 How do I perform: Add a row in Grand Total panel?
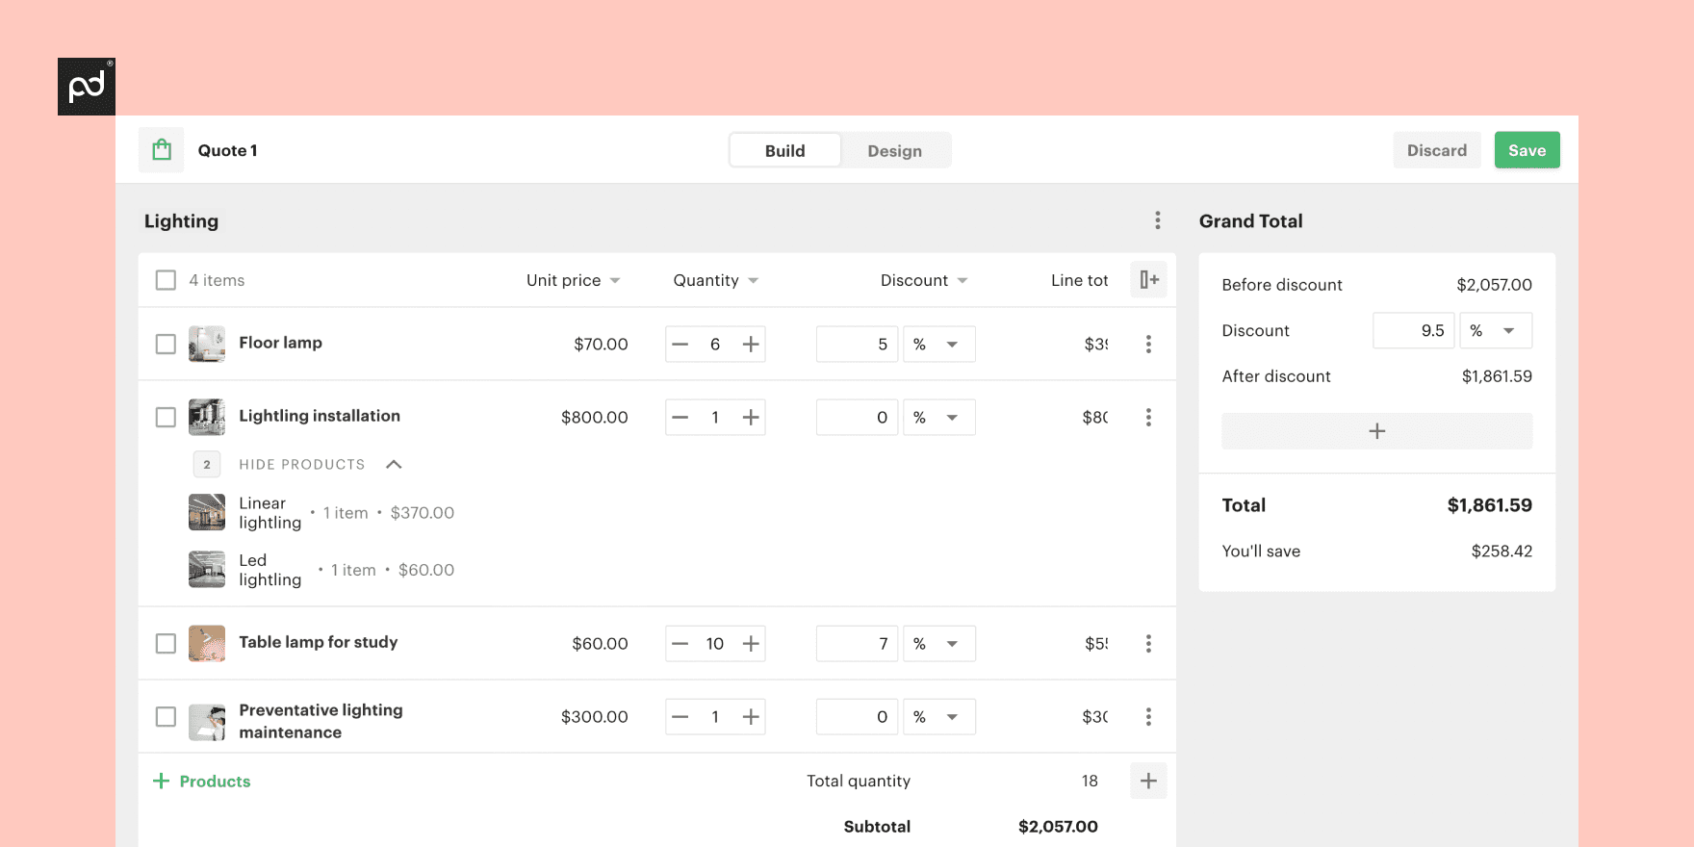1376,431
